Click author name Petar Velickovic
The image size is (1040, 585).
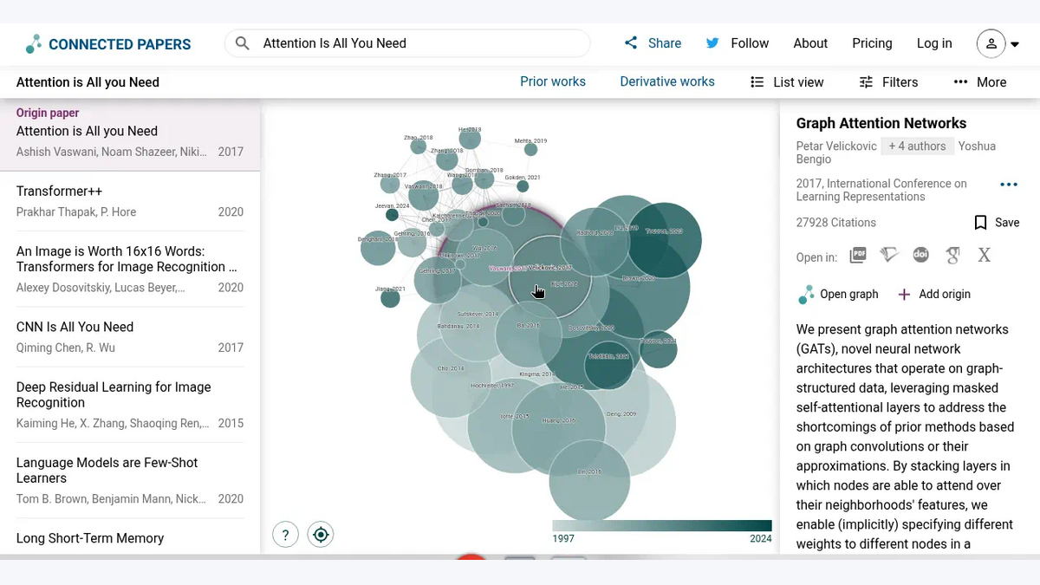click(836, 146)
